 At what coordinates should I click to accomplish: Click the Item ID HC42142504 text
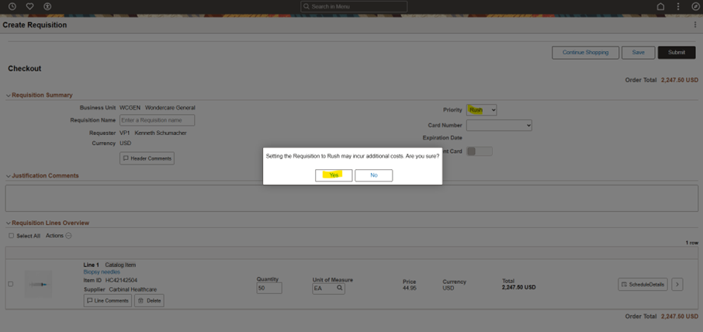click(x=122, y=281)
